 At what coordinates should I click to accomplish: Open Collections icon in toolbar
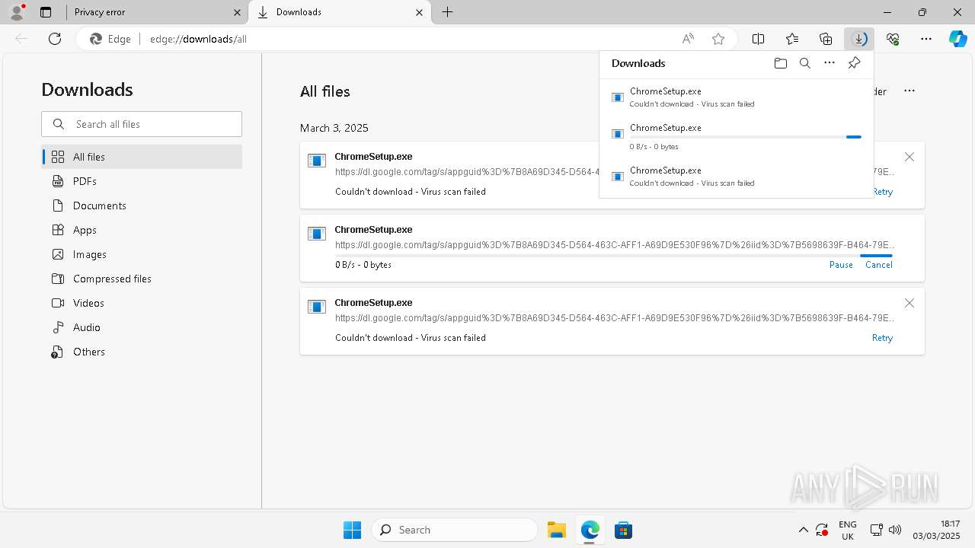(x=826, y=39)
